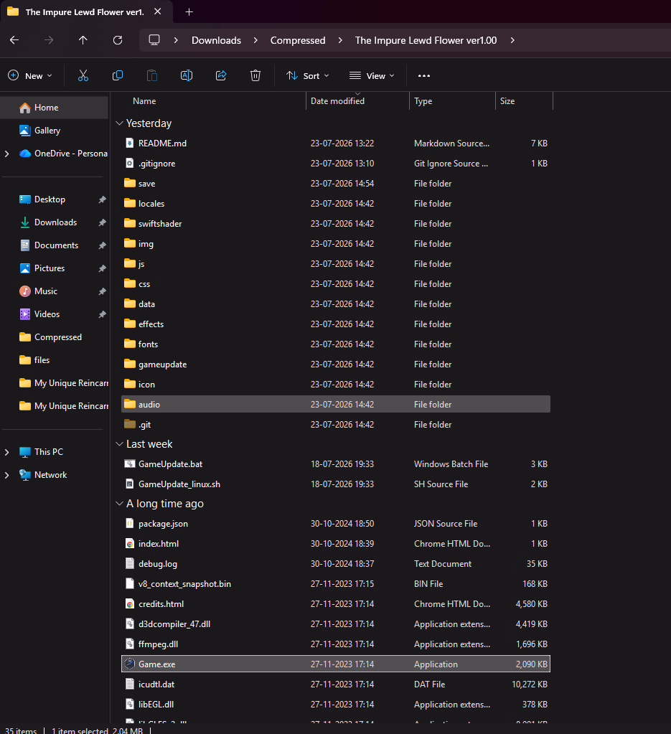Select ffmpeg.dll file
The width and height of the screenshot is (671, 734).
point(336,644)
